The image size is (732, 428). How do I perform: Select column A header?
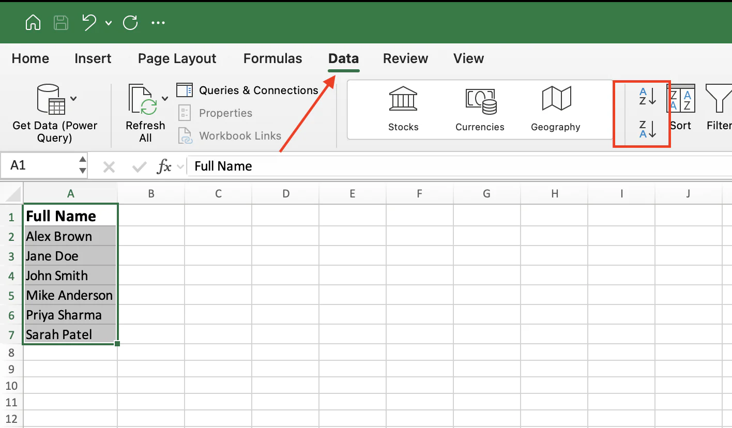click(x=71, y=194)
